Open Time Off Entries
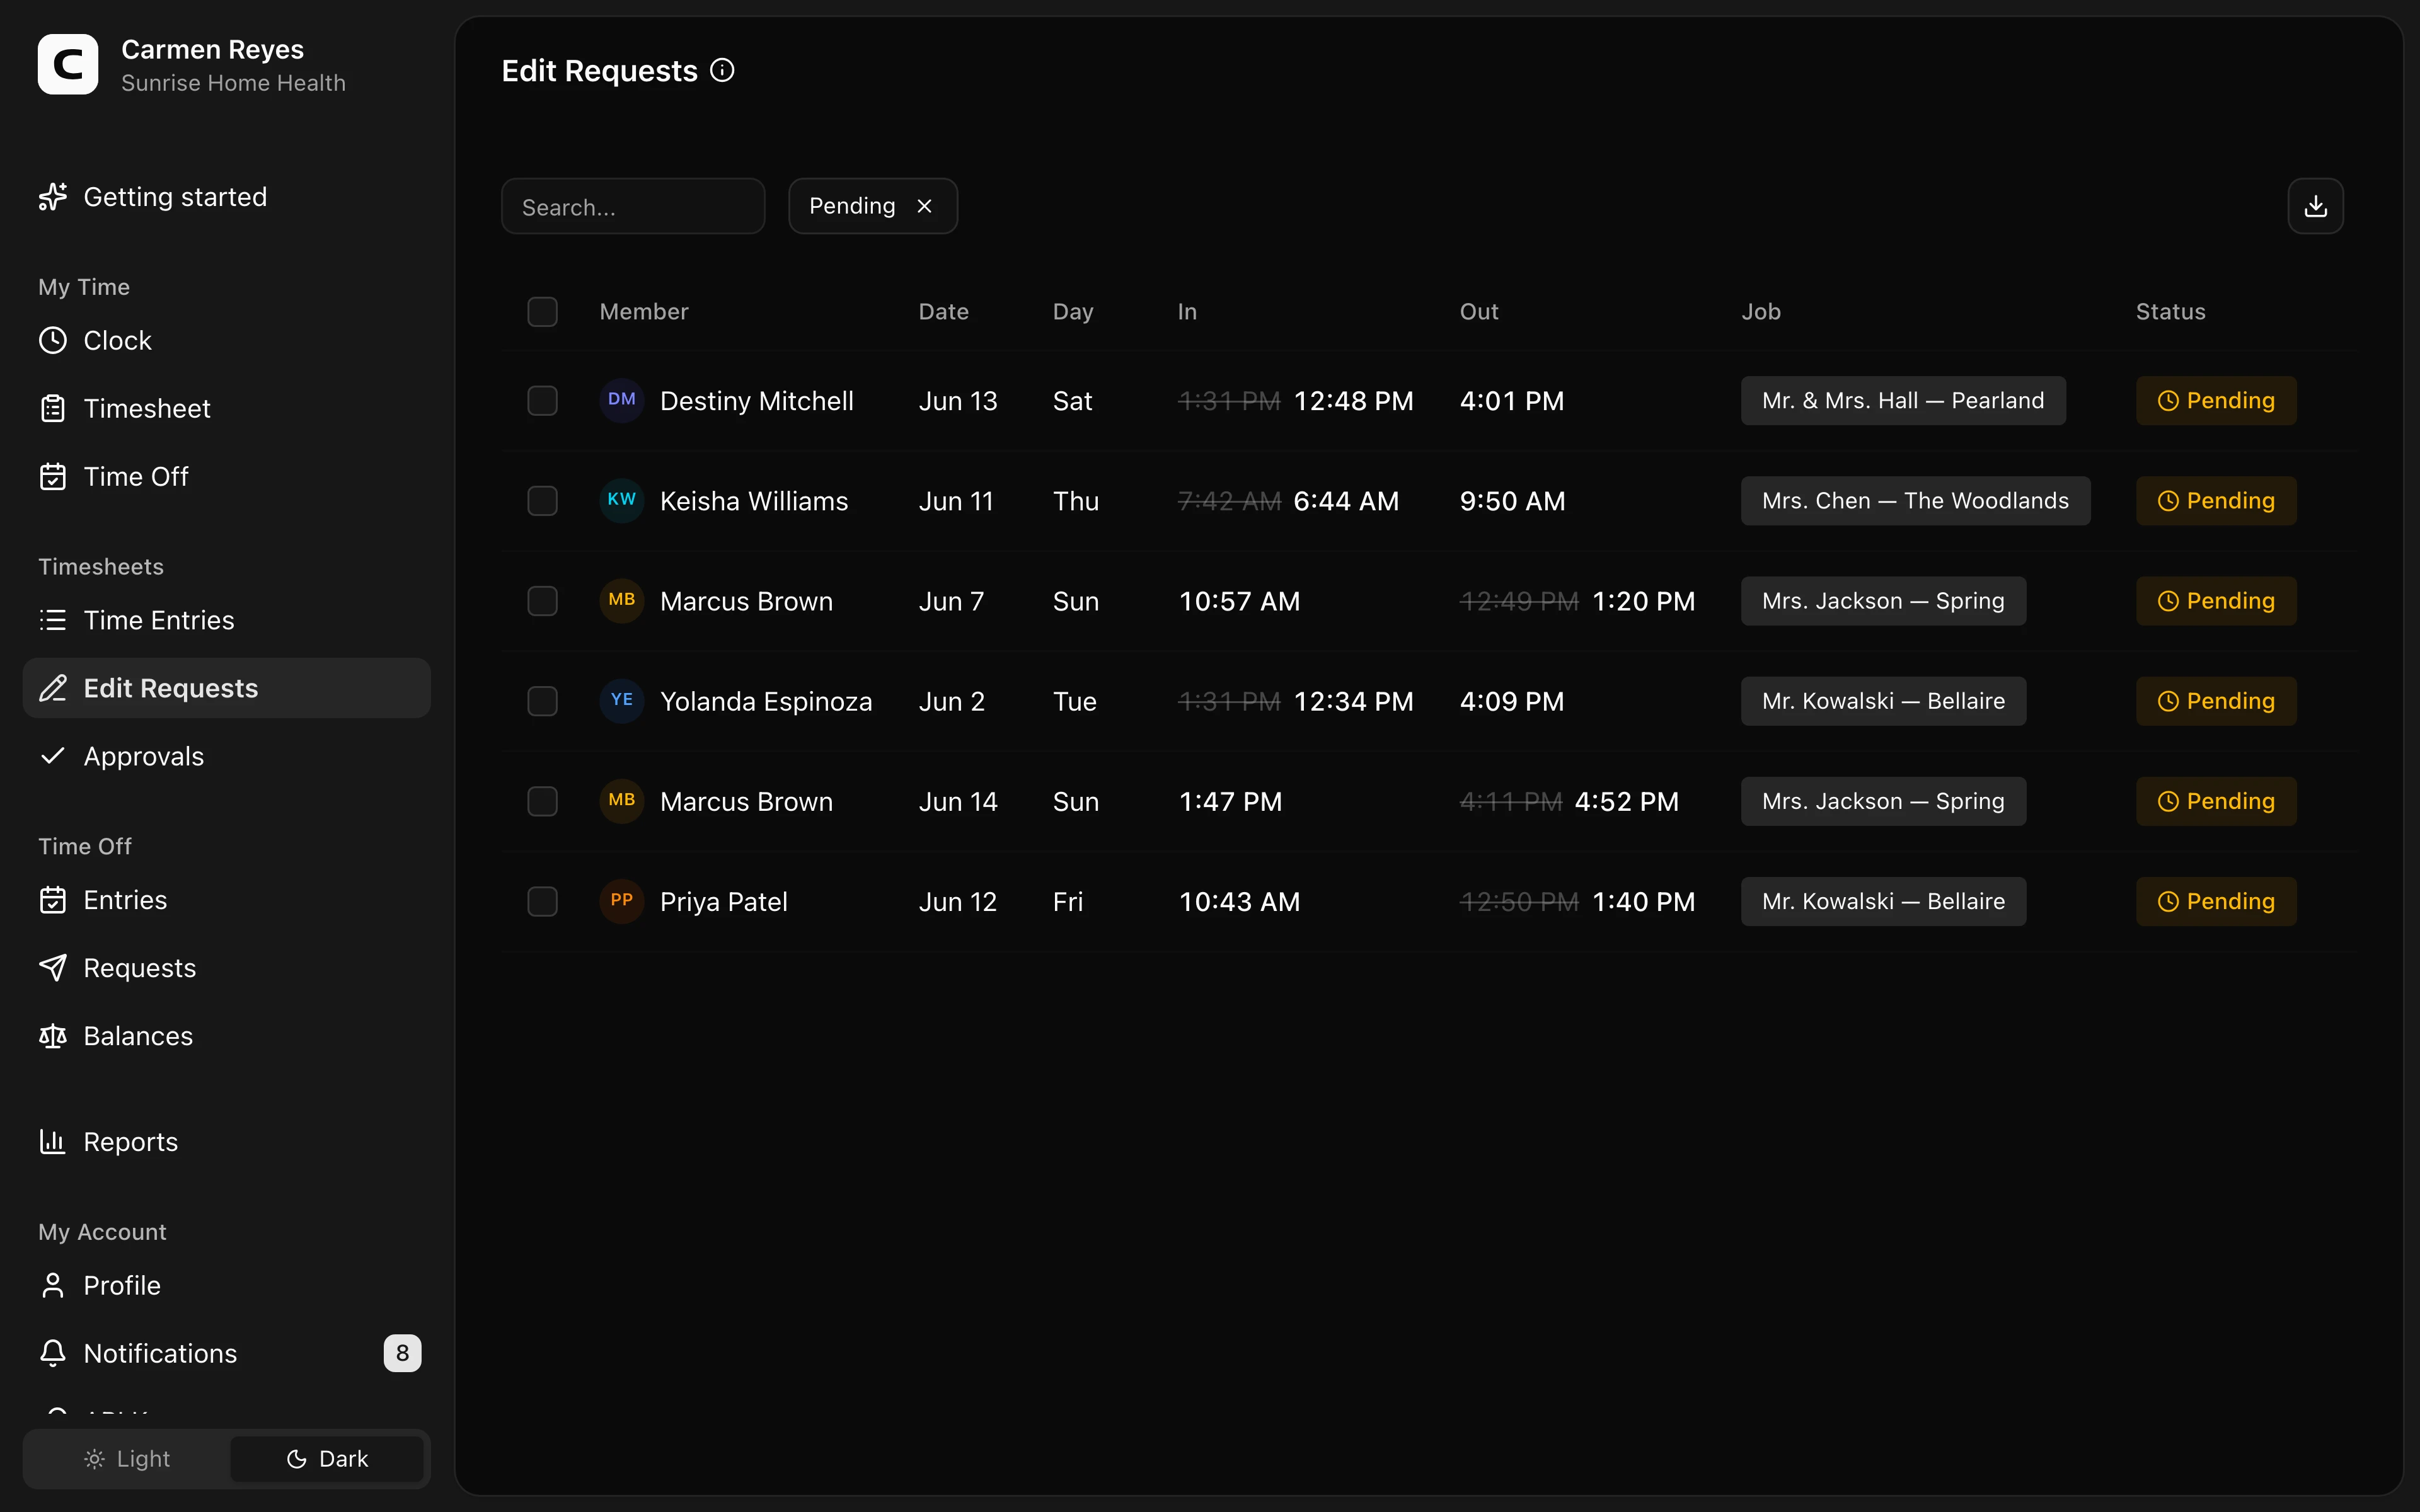This screenshot has height=1512, width=2420. click(226, 900)
